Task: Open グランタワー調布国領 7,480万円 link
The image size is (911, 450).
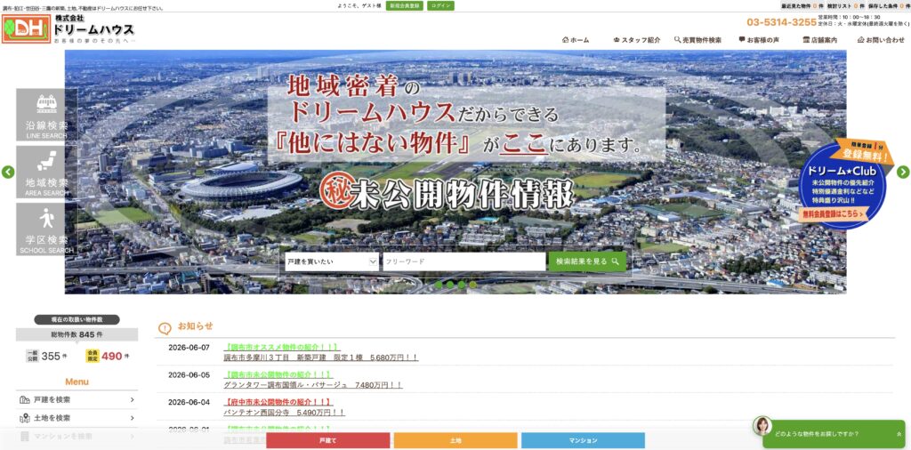Action: coord(312,385)
